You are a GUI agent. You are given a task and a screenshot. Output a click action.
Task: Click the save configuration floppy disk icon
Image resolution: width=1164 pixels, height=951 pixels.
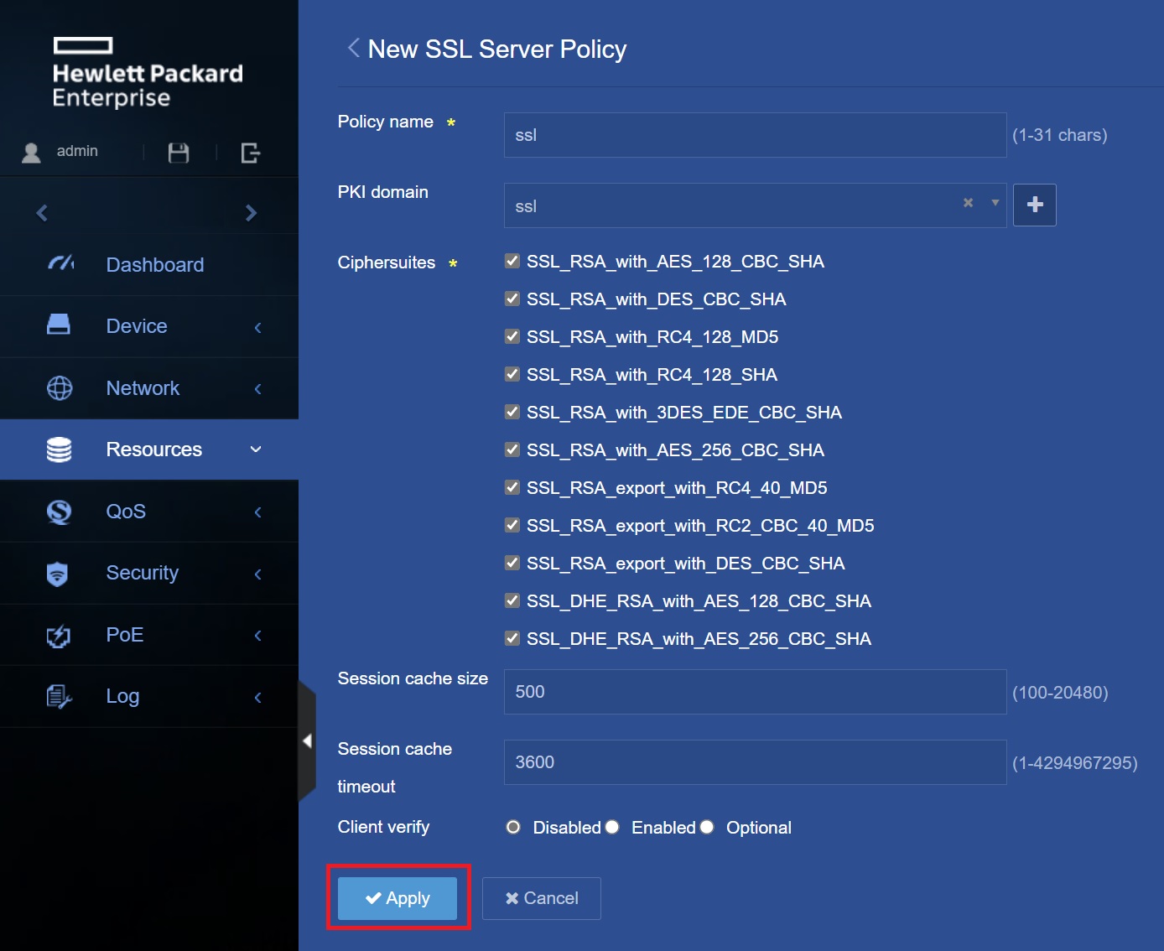(179, 153)
